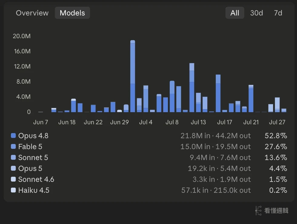Select the 7d time range

pos(278,13)
